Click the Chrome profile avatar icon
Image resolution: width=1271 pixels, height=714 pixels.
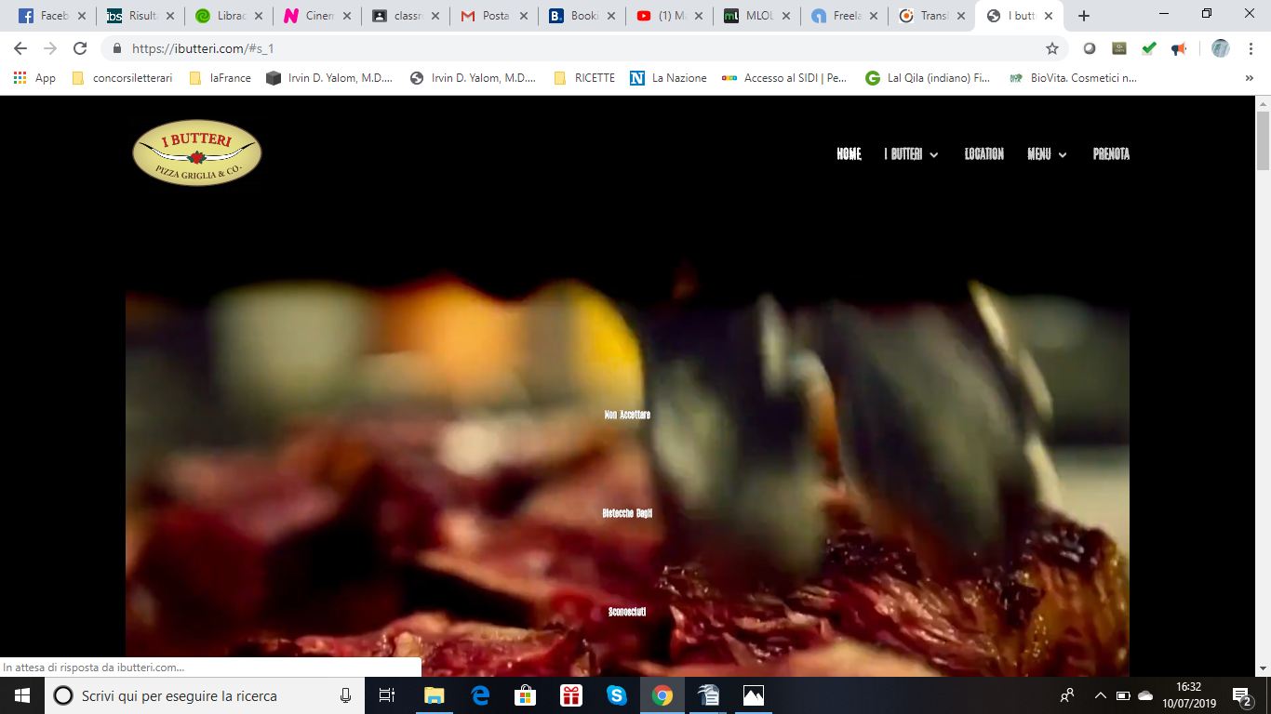1220,48
